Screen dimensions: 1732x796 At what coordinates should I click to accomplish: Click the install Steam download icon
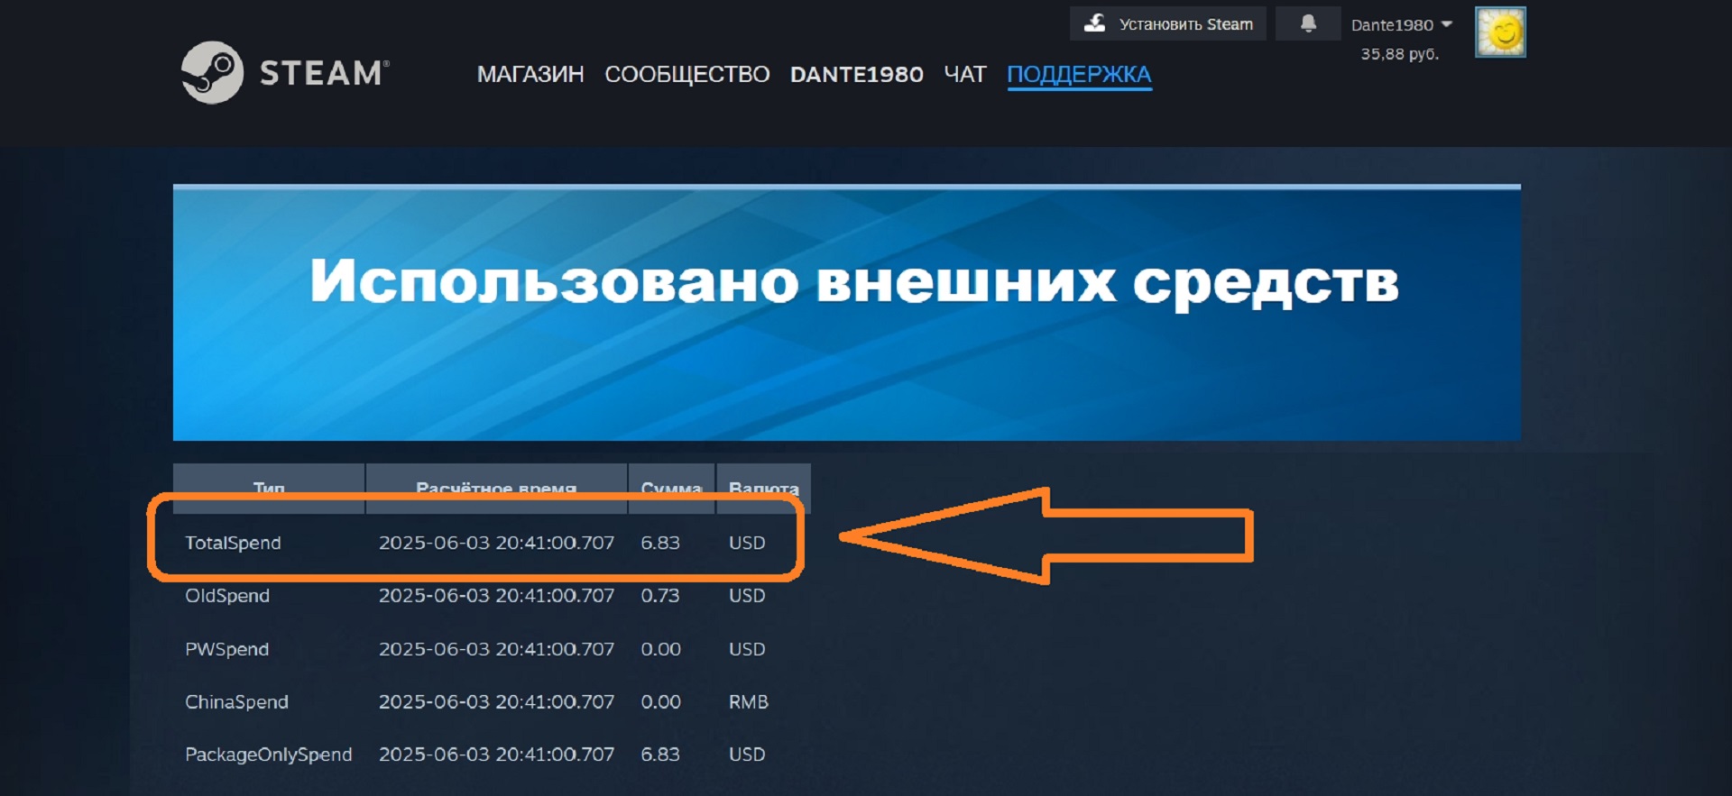pyautogui.click(x=1094, y=23)
